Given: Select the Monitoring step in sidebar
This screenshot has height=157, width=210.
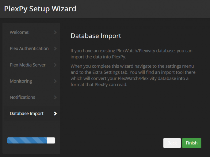Looking at the screenshot, I should tap(21, 81).
